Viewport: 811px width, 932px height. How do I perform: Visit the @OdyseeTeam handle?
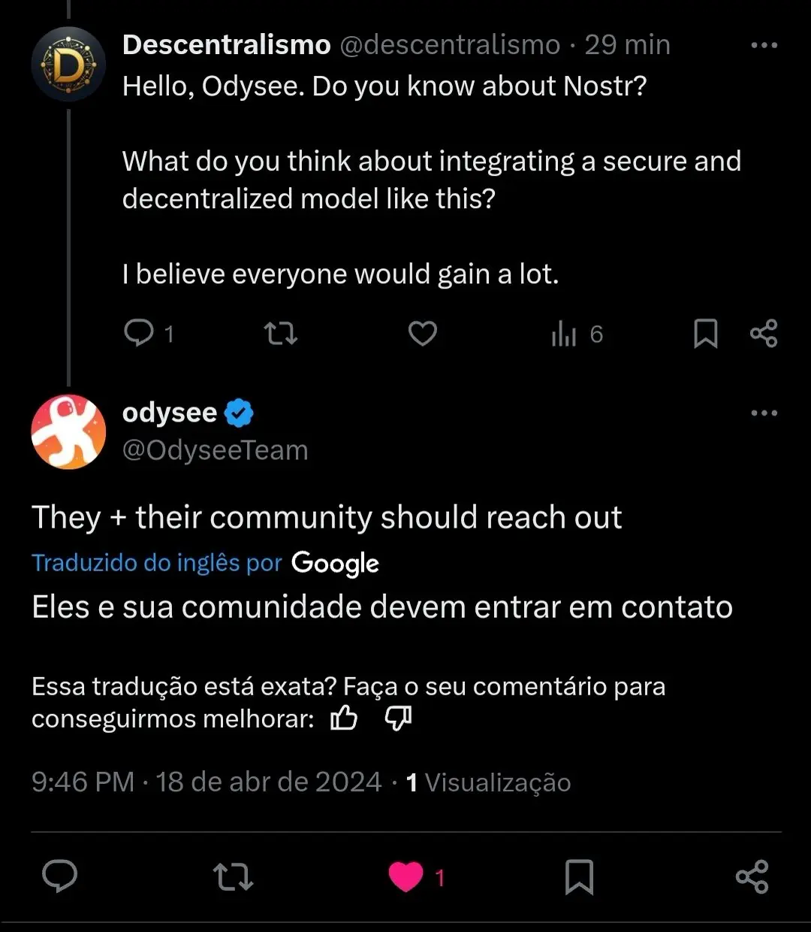pyautogui.click(x=215, y=450)
